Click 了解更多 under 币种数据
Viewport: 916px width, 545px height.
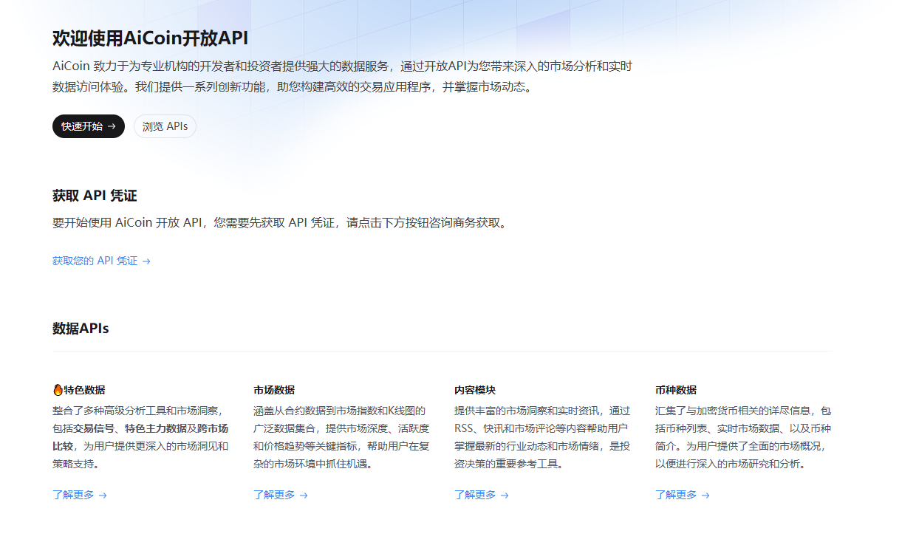tap(683, 495)
